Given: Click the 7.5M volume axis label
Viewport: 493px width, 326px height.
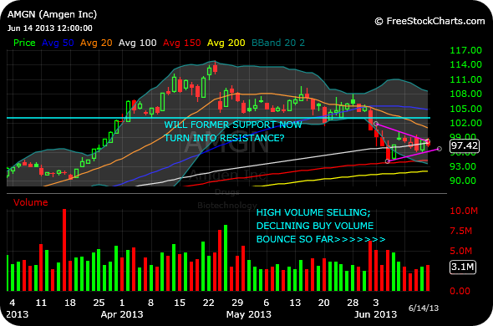Looking at the screenshot, I should click(461, 231).
